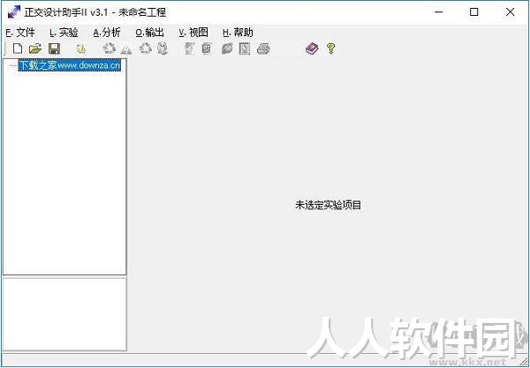The height and width of the screenshot is (368, 530).
Task: Click the gray dotted-border page toolbar icon
Action: (245, 49)
